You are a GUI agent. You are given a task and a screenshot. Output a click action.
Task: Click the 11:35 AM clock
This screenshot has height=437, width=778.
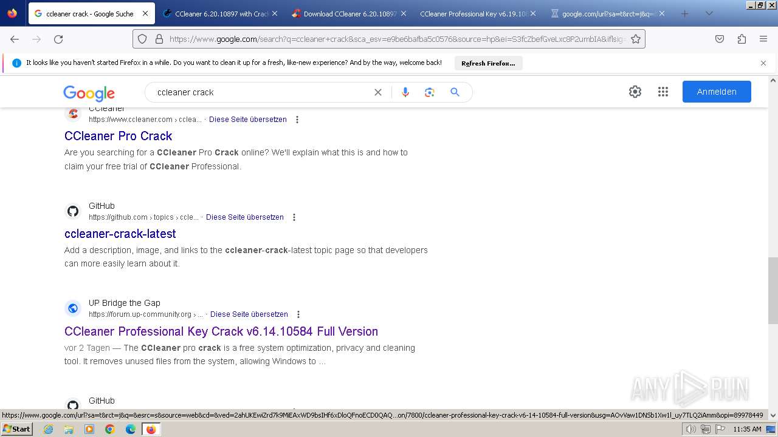pyautogui.click(x=747, y=429)
